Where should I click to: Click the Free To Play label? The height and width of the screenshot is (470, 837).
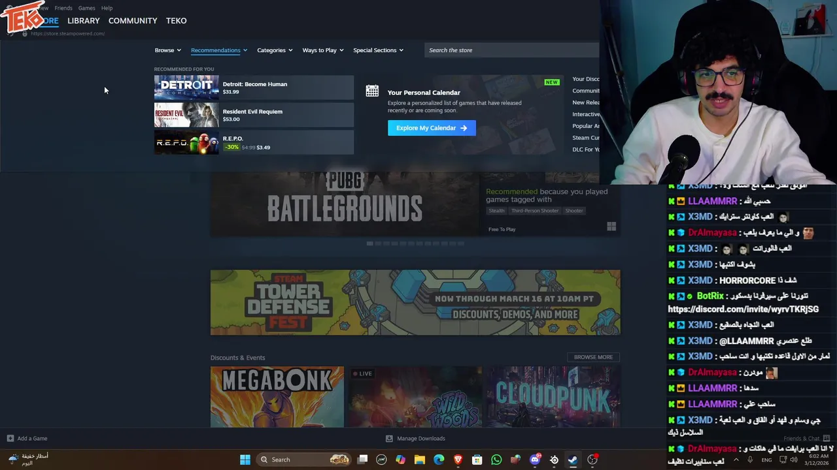(502, 229)
